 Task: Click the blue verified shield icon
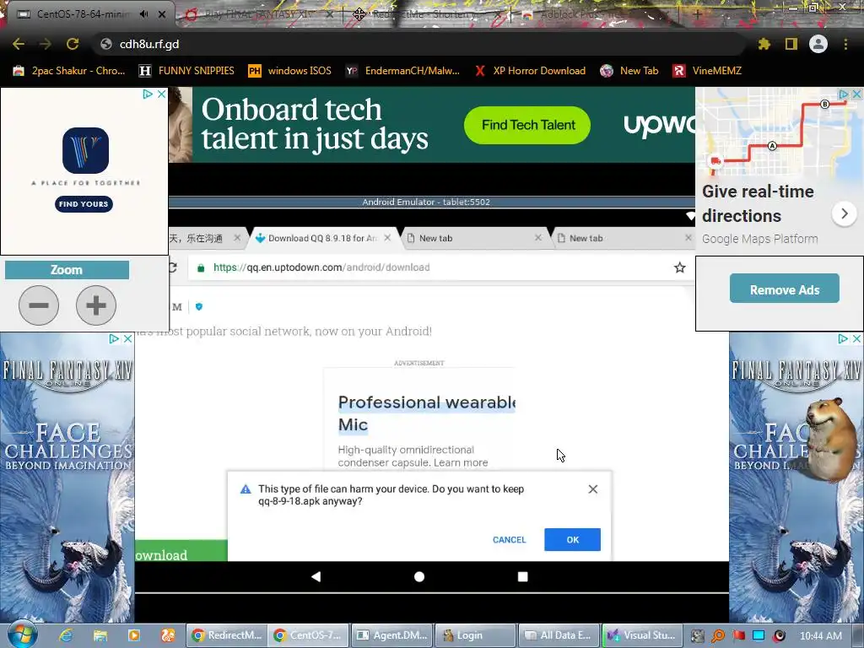pyautogui.click(x=199, y=307)
